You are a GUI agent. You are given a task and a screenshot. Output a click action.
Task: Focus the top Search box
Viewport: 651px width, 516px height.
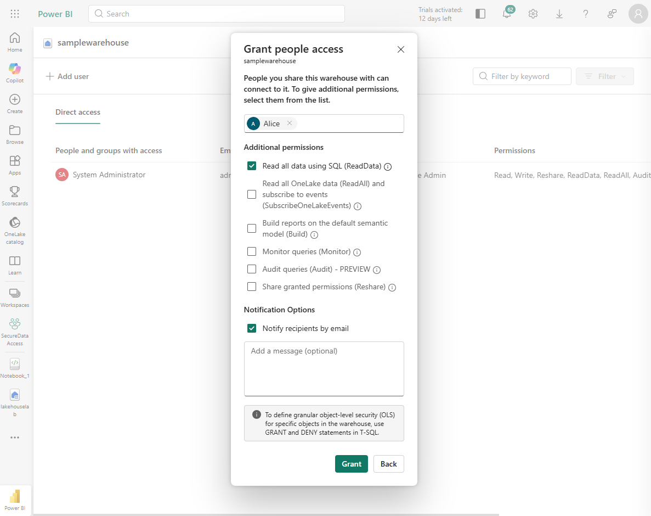click(x=216, y=14)
